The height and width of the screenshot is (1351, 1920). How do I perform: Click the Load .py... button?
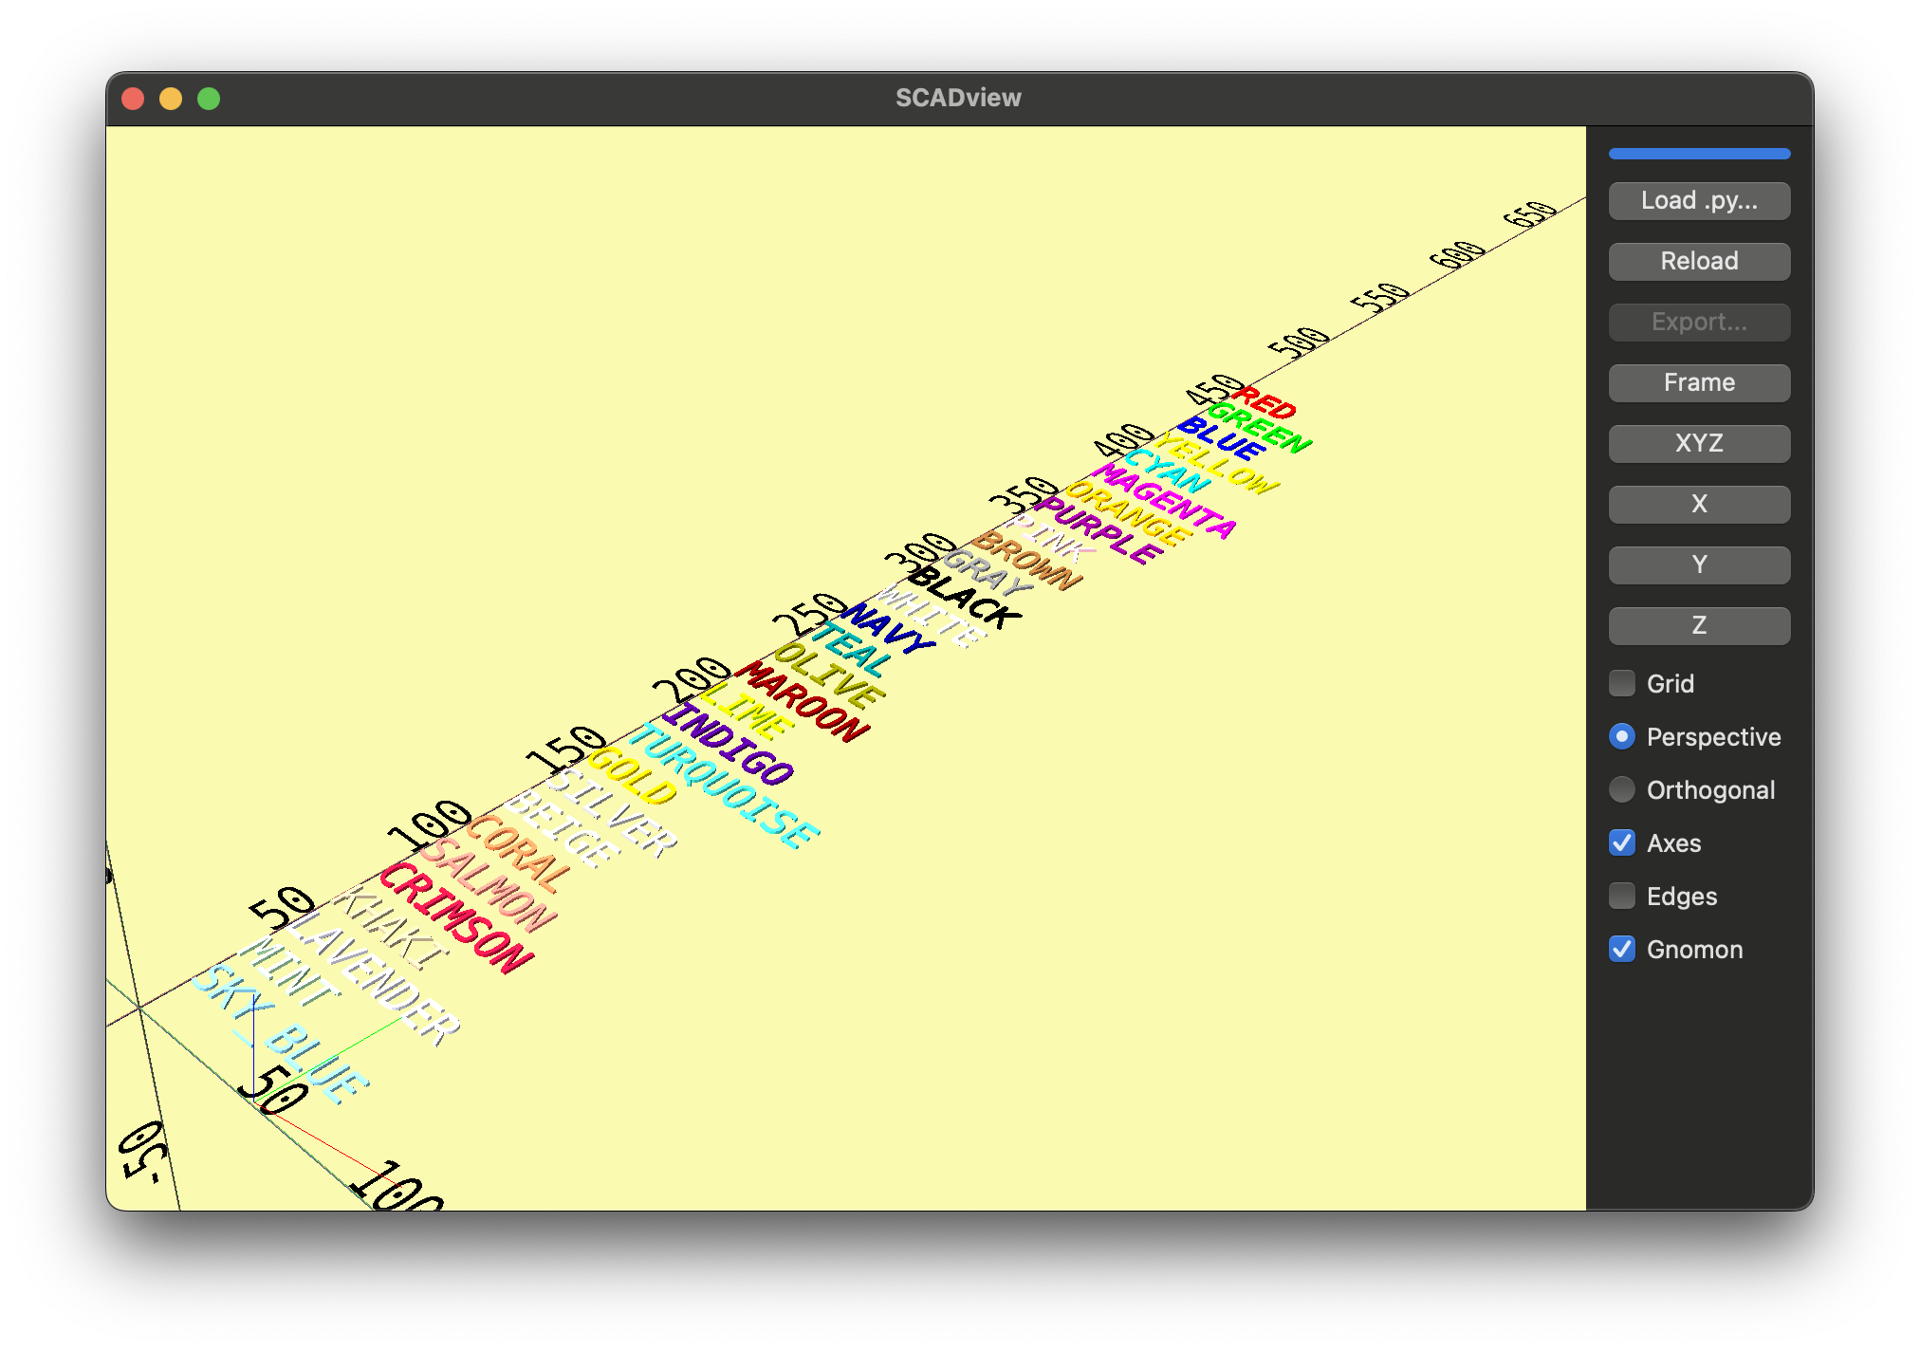1699,201
